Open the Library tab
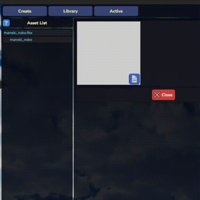 (x=70, y=11)
